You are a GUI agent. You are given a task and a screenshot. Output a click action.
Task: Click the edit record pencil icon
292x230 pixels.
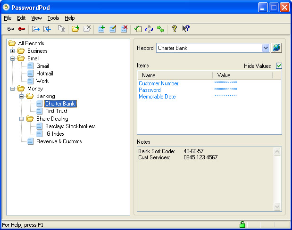113,29
